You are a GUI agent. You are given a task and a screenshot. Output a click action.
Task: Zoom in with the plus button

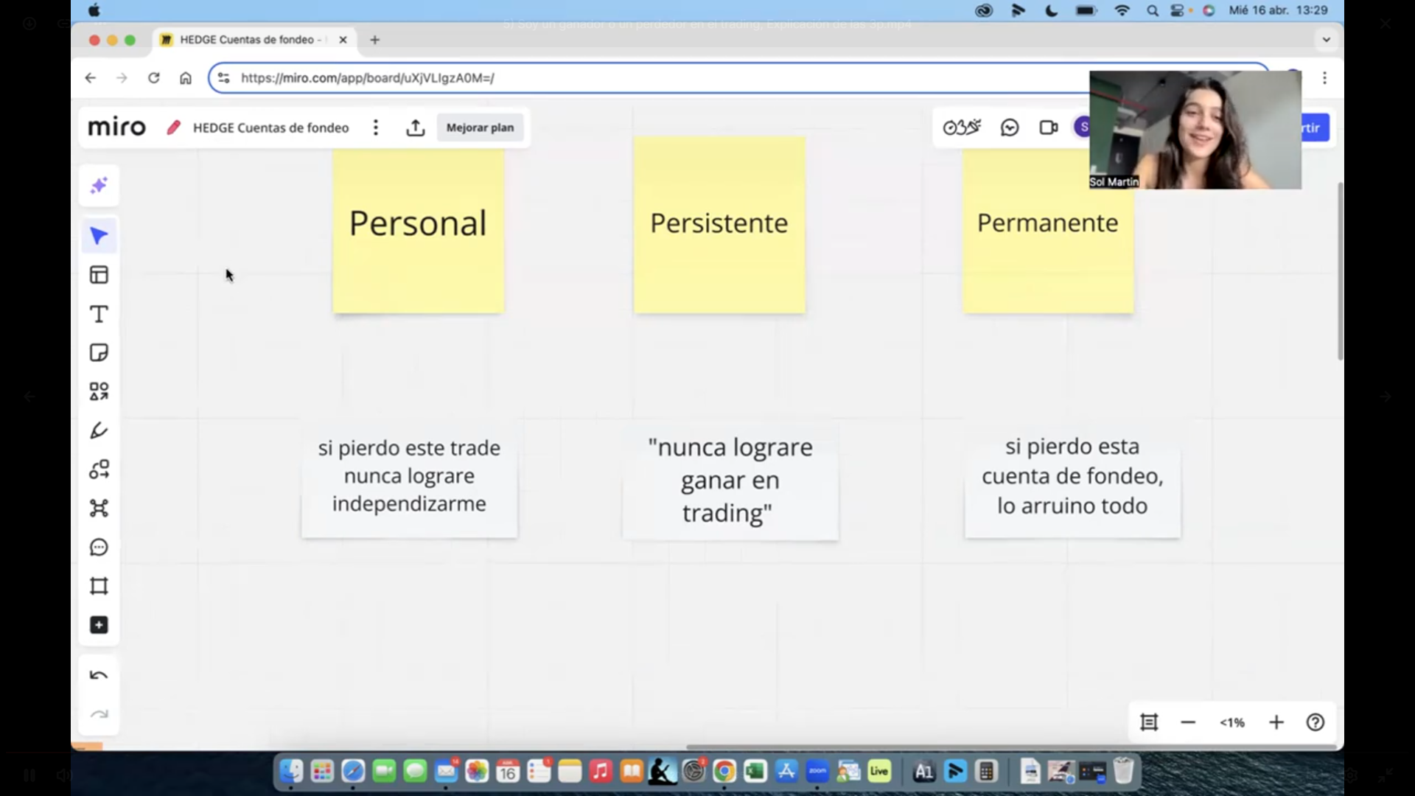tap(1276, 722)
